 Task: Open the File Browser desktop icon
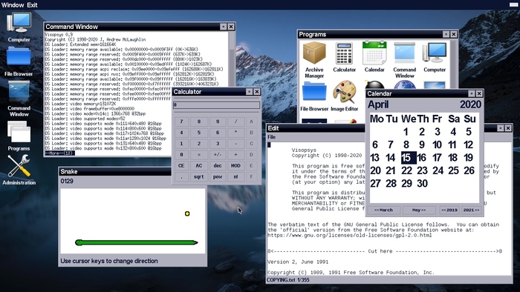pyautogui.click(x=19, y=62)
